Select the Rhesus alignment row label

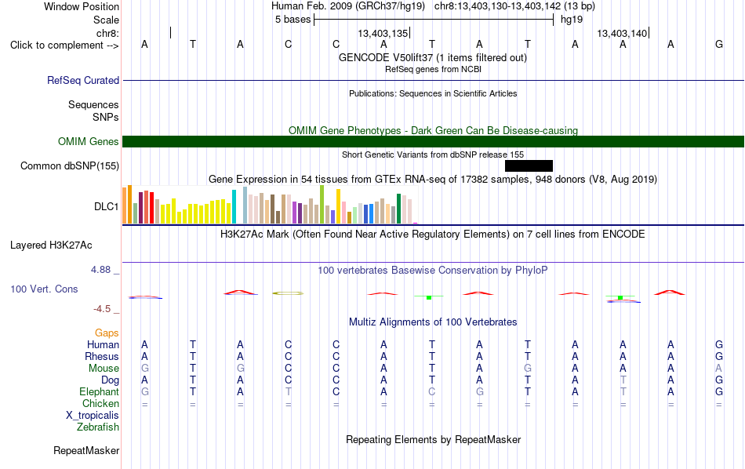(x=102, y=356)
